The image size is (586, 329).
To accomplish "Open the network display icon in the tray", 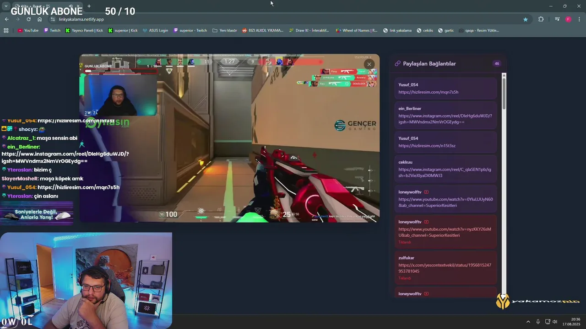I will (x=548, y=322).
